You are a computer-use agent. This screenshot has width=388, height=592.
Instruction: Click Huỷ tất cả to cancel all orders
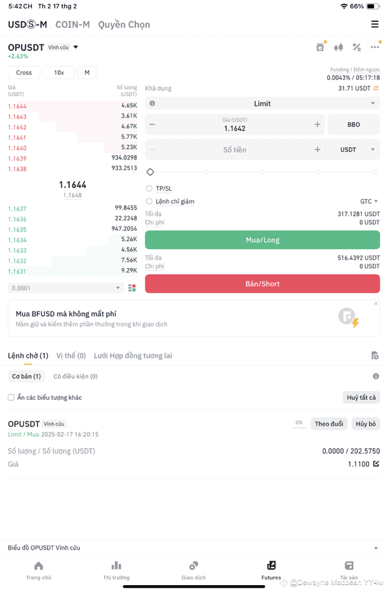tap(361, 397)
